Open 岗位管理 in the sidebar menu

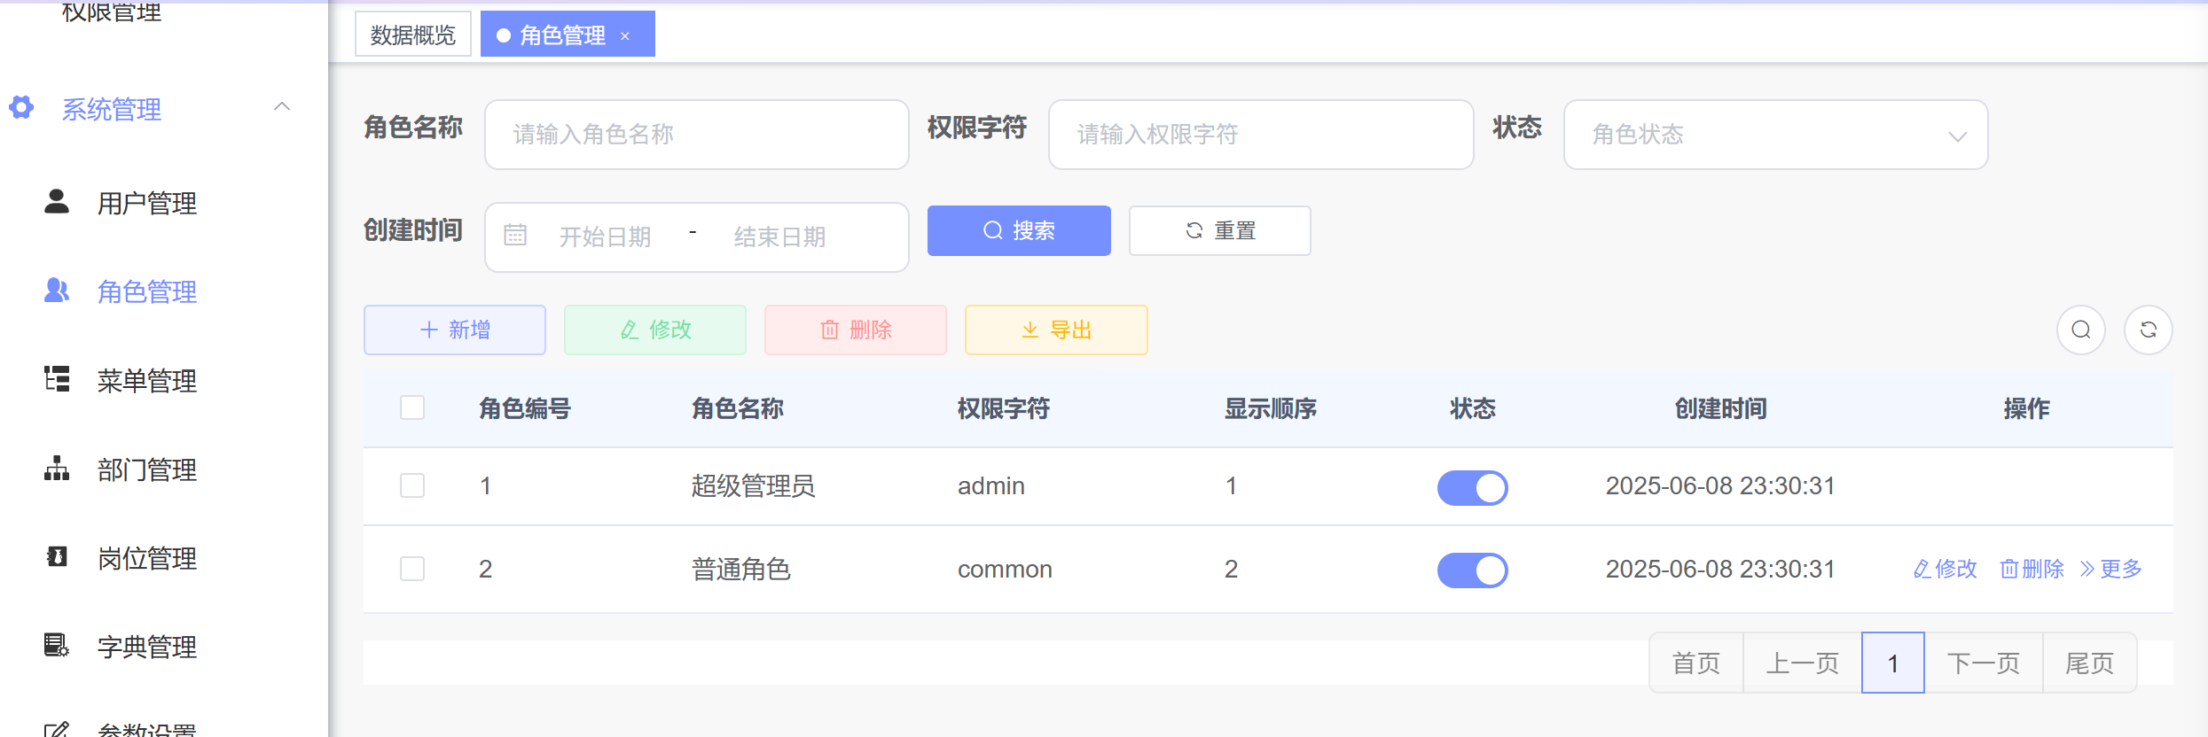click(x=147, y=558)
